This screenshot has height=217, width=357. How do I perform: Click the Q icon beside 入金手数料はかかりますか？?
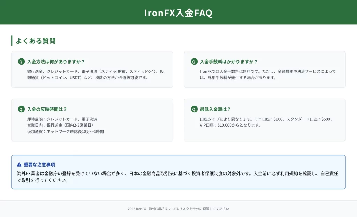pos(194,62)
